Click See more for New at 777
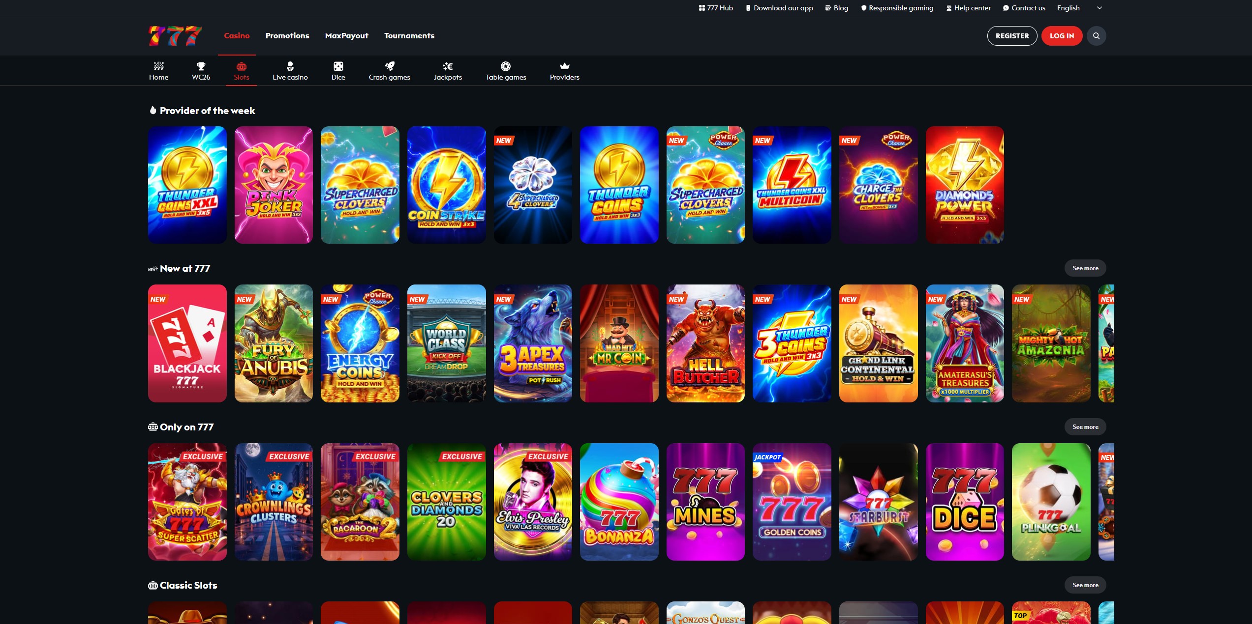 [x=1085, y=268]
